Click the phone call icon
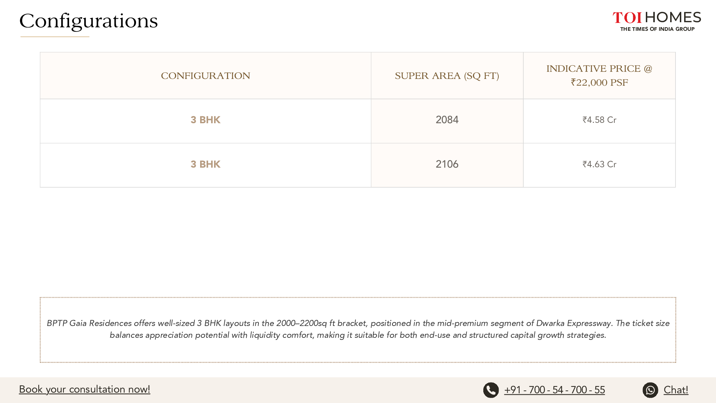716x403 pixels. [x=491, y=390]
